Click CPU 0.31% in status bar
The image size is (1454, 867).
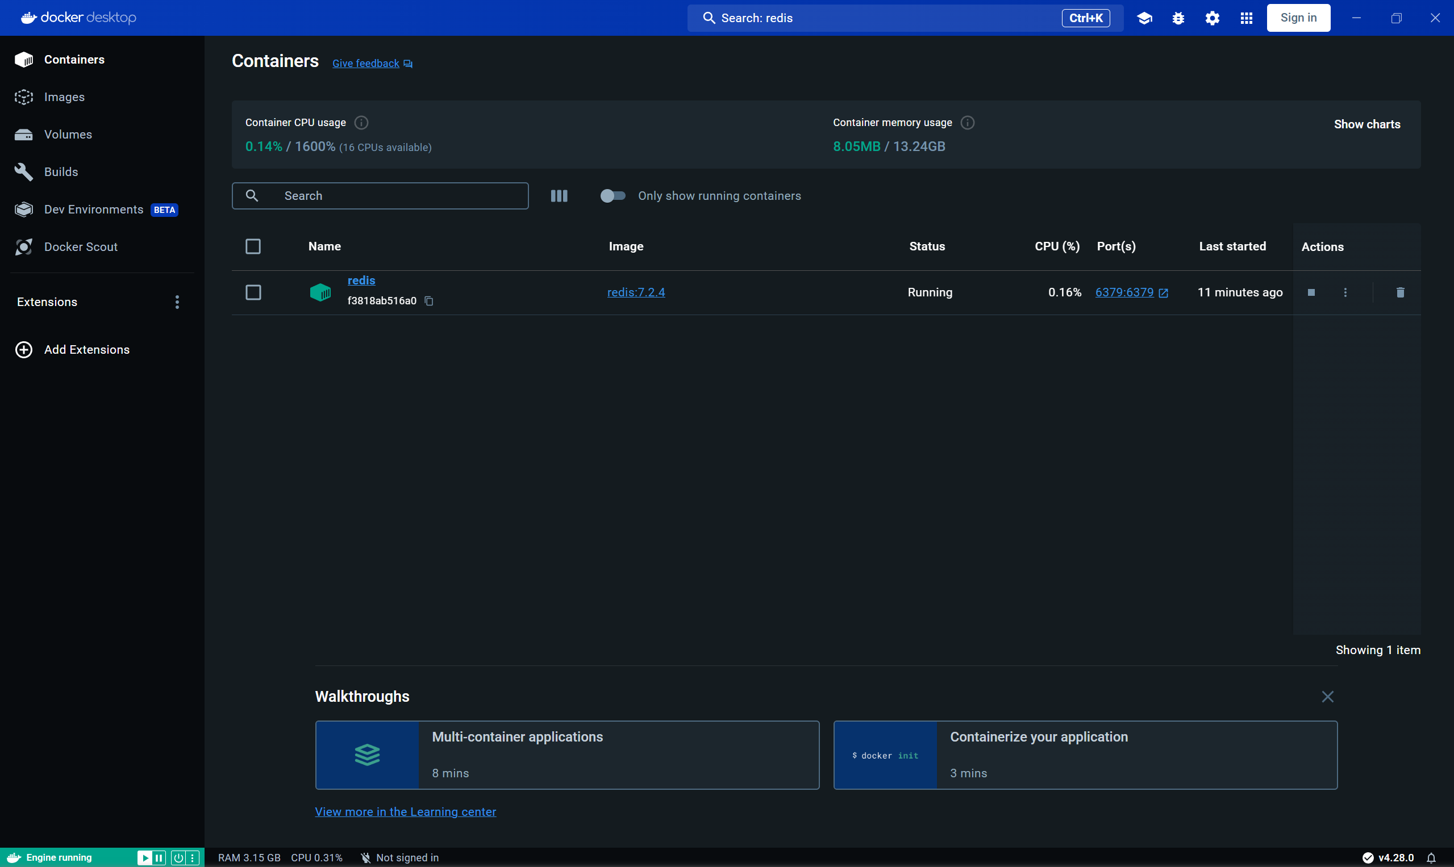pyautogui.click(x=316, y=858)
